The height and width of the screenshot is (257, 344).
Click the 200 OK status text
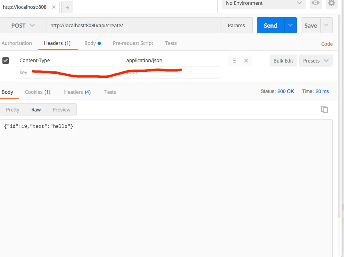click(286, 91)
